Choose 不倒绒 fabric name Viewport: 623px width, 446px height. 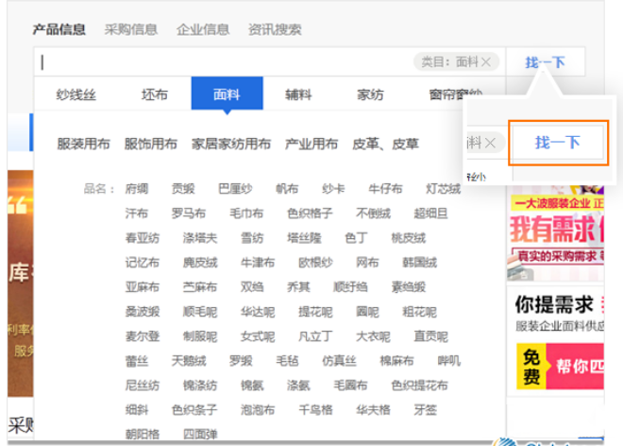[374, 214]
